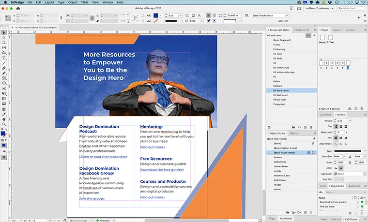Open URL dropdown in Hyperlinks panel
The image size is (368, 222).
[x=365, y=192]
